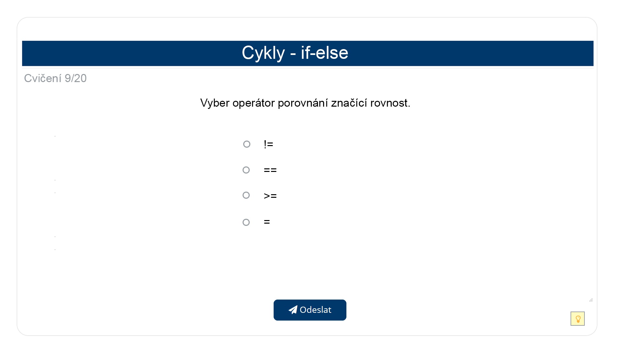Image resolution: width=621 pixels, height=349 pixels.
Task: Submit the quiz answer
Action: [x=310, y=310]
